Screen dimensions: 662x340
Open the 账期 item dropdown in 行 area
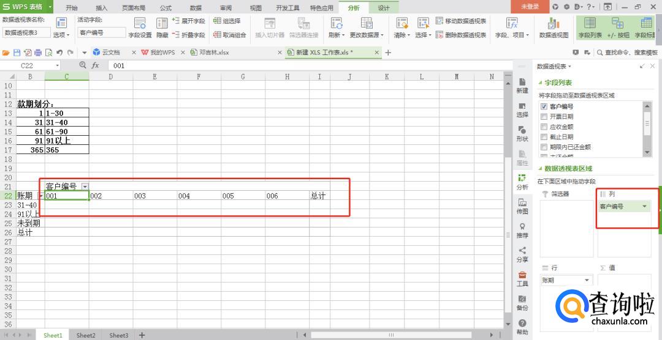[587, 280]
